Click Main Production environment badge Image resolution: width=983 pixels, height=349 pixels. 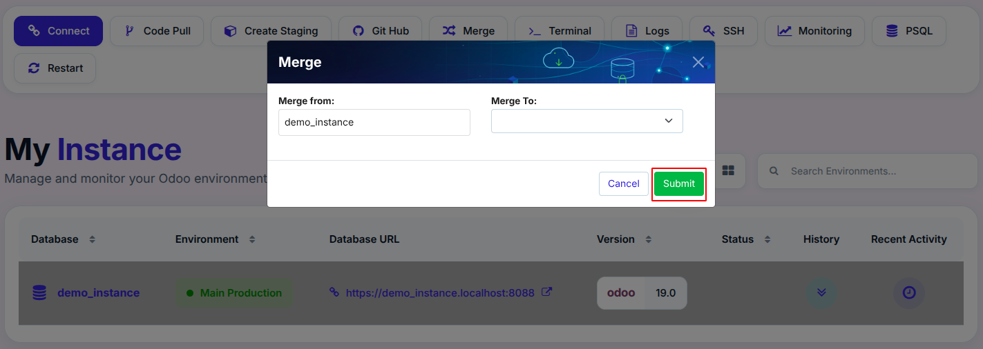pyautogui.click(x=233, y=293)
